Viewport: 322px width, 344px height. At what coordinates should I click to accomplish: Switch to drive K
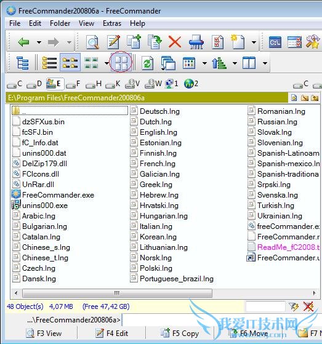click(x=113, y=84)
